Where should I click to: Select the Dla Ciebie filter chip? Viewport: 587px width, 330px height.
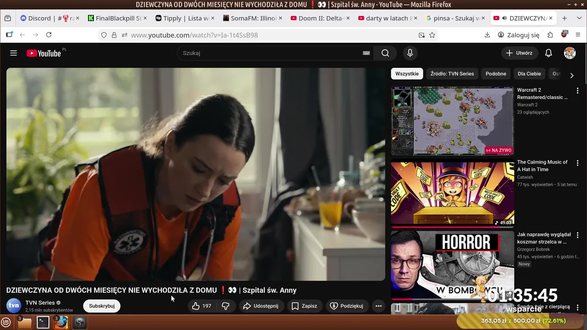[x=529, y=74]
